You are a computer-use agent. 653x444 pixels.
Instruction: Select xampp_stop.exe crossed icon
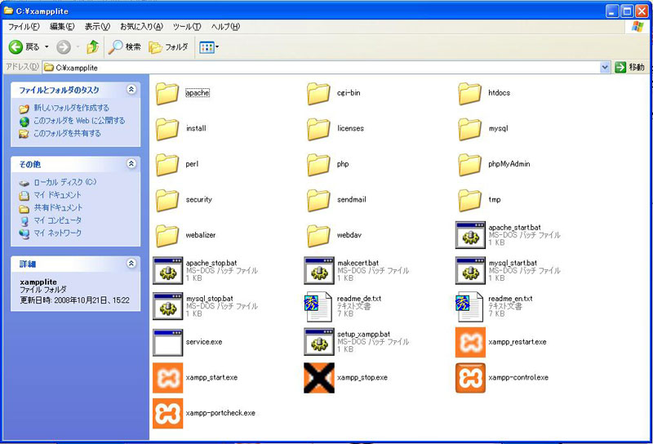pos(319,378)
